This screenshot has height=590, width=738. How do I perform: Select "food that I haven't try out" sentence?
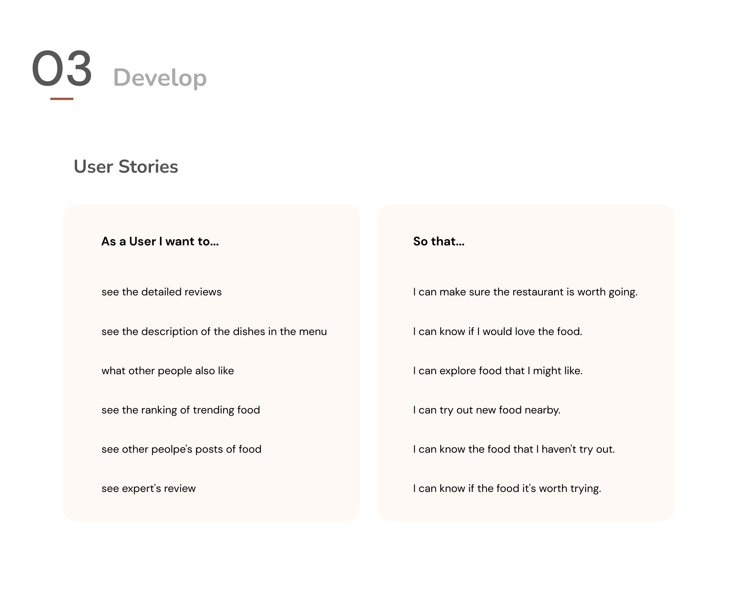pos(514,449)
